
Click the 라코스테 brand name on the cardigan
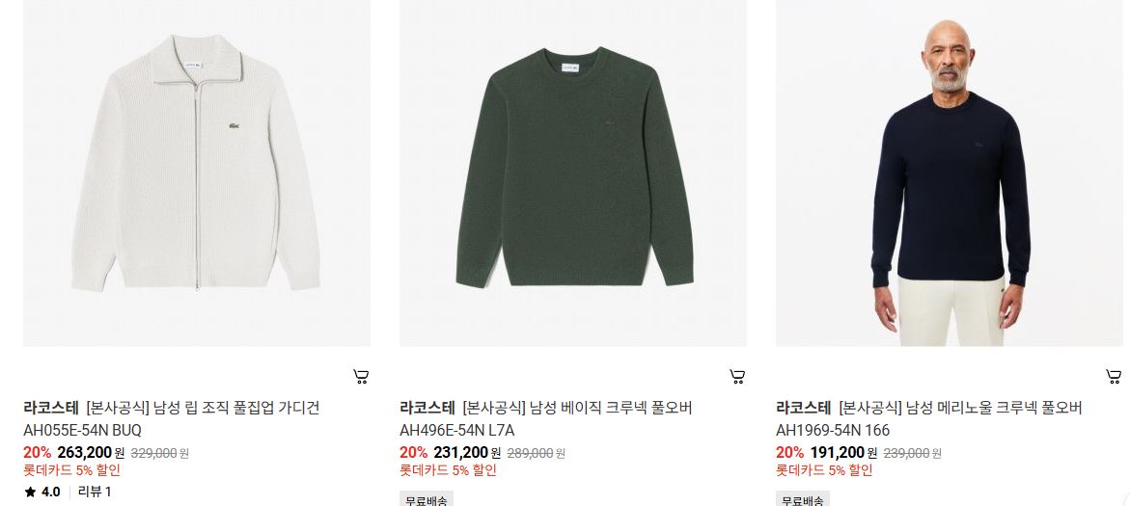click(x=50, y=408)
